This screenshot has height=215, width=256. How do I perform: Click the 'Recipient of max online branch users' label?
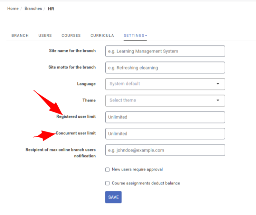tap(61, 150)
